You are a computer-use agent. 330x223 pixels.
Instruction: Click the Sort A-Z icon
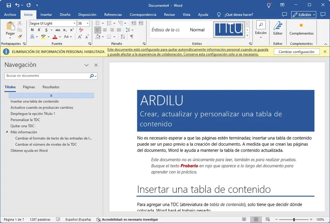click(123, 37)
